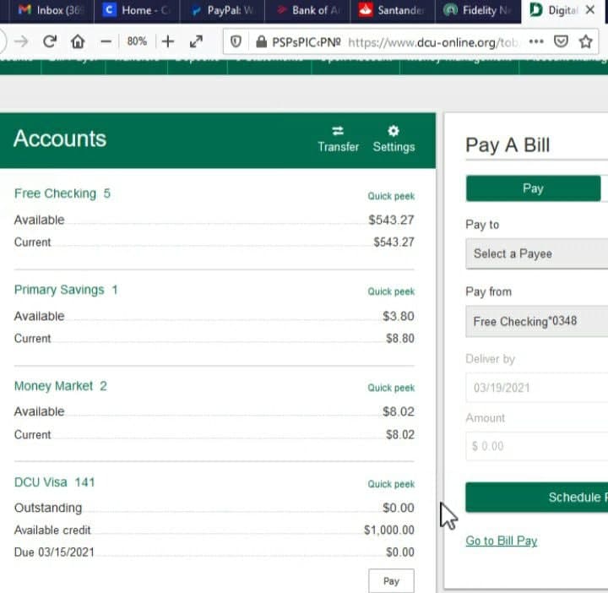This screenshot has width=608, height=593.
Task: Click the fullscreen expand arrows icon
Action: [196, 41]
